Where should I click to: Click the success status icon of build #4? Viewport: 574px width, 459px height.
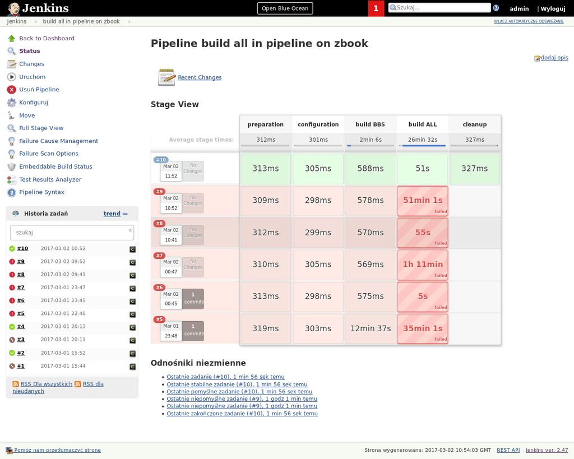tap(12, 327)
